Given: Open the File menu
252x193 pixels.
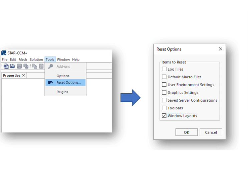Looking at the screenshot, I should pyautogui.click(x=5, y=60).
